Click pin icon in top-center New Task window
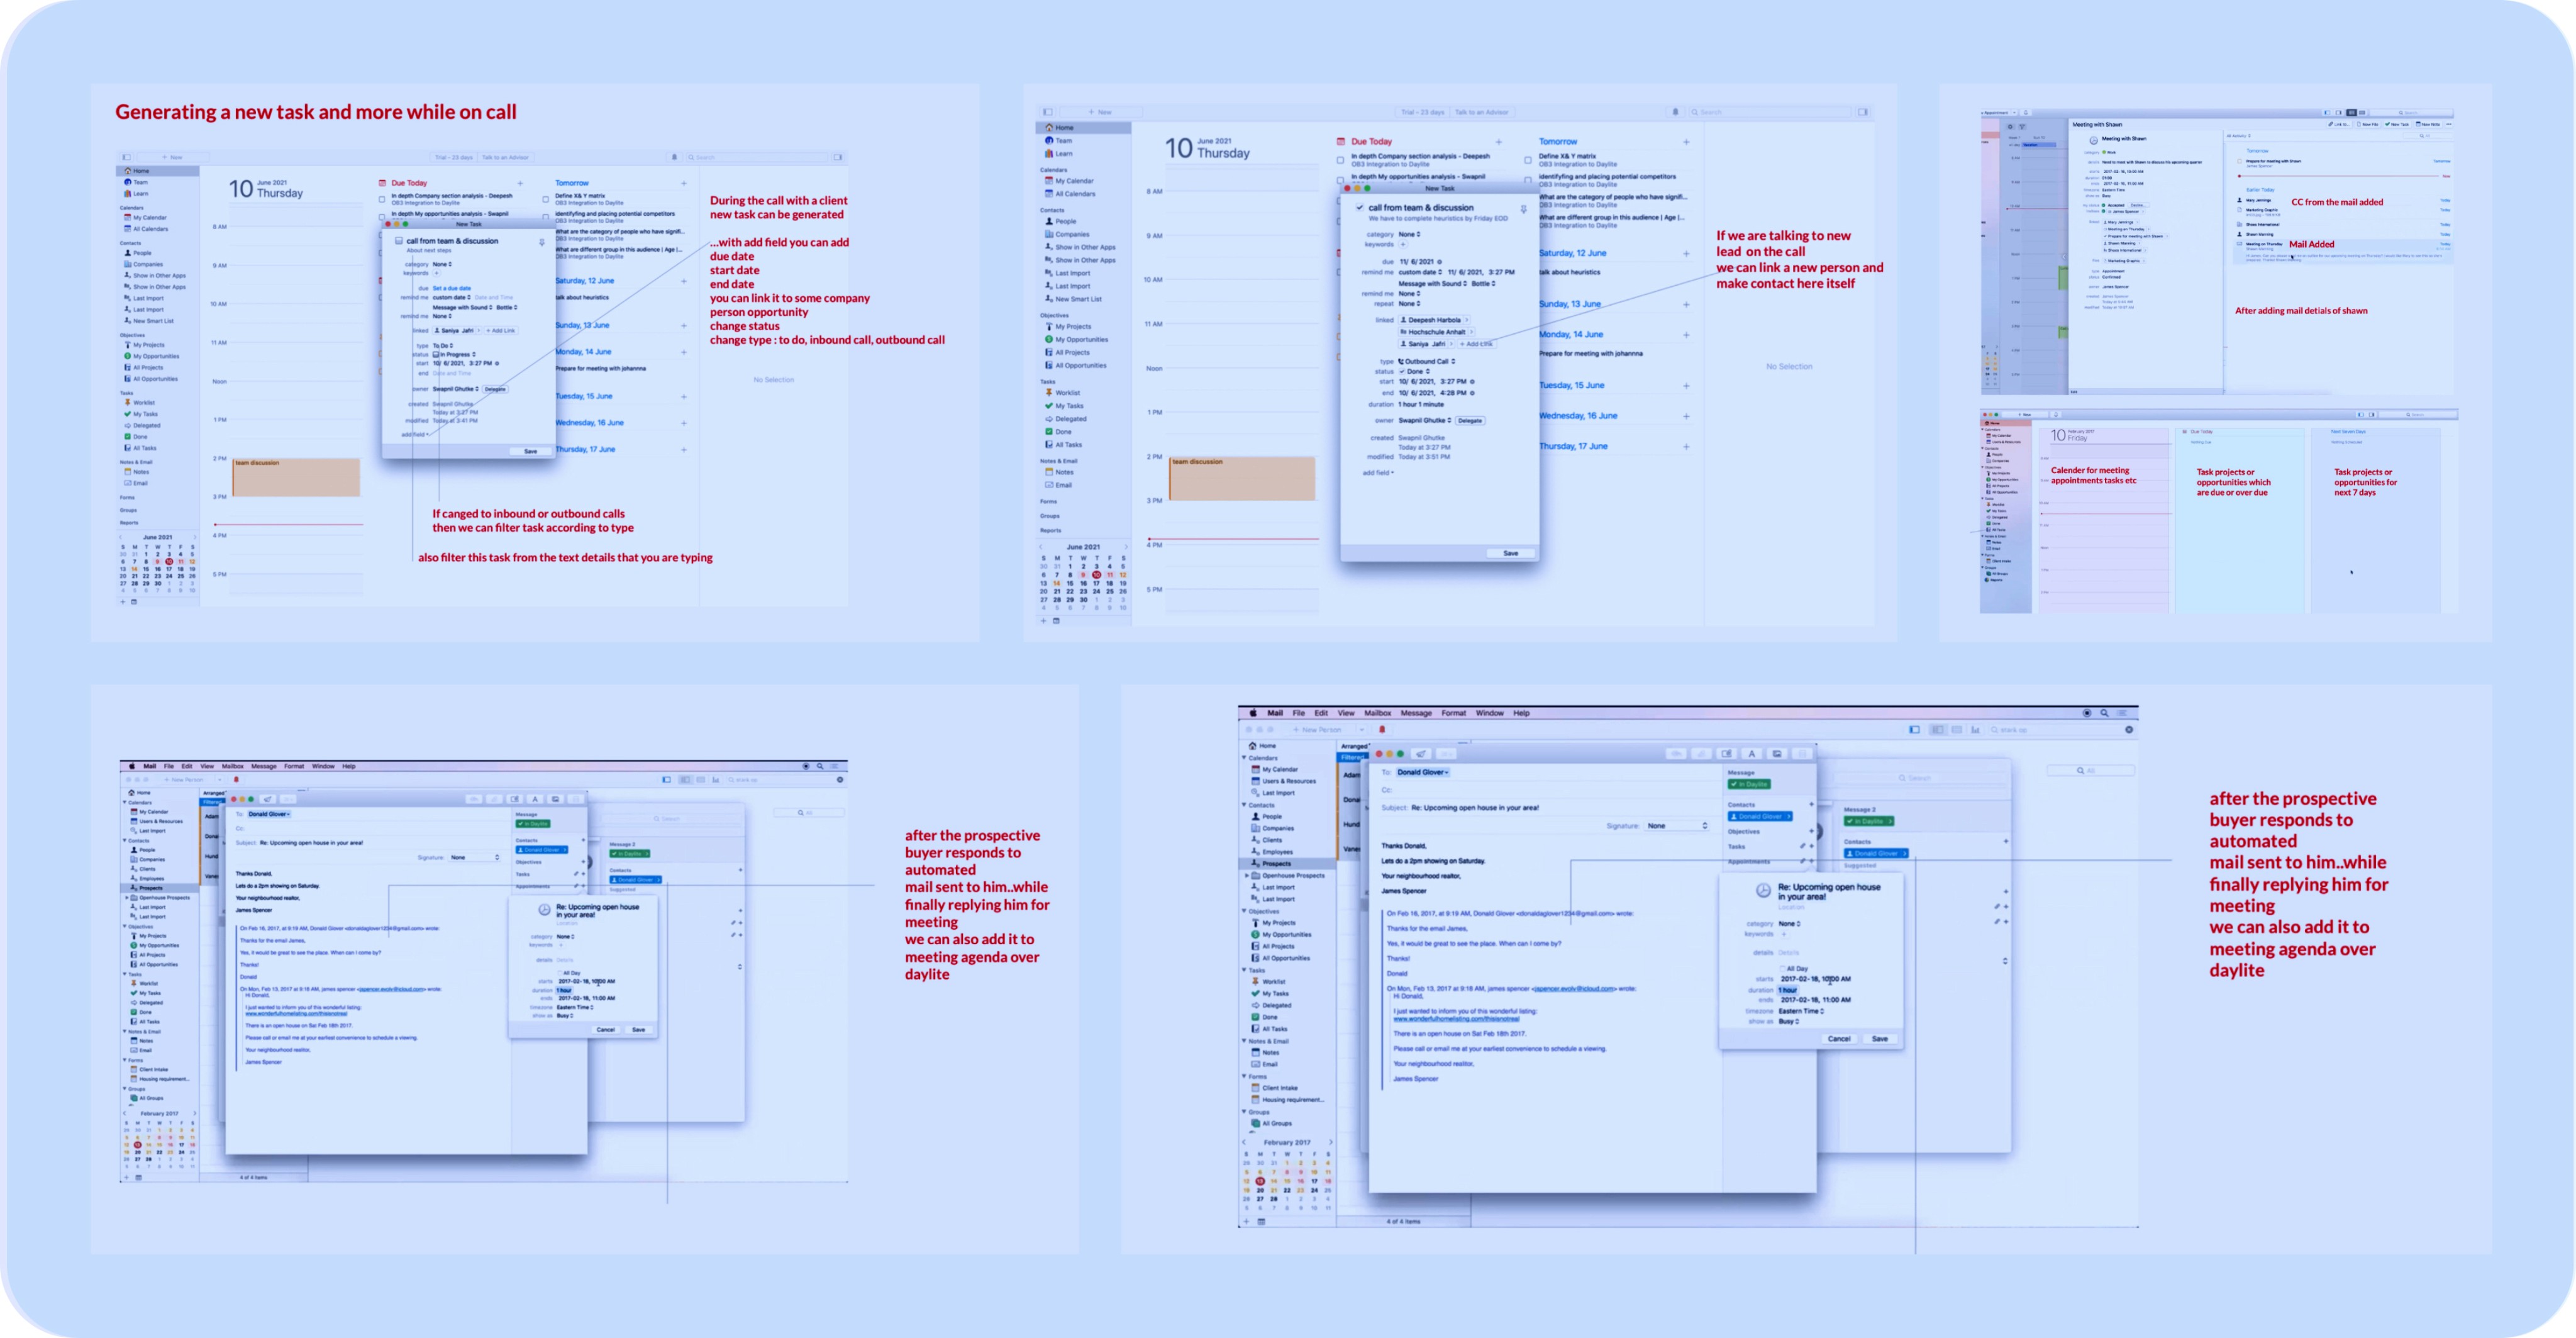The image size is (2576, 1338). 1524,209
